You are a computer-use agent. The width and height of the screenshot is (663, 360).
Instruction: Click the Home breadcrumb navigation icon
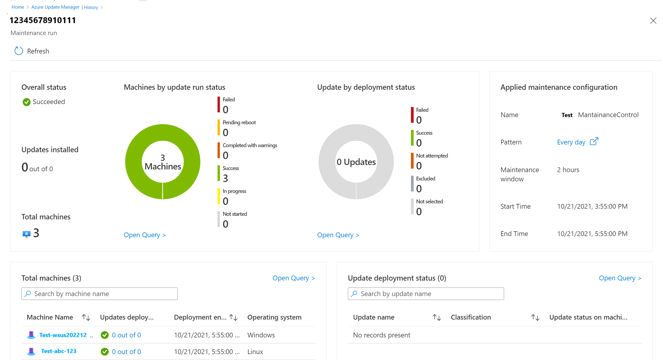[x=18, y=7]
